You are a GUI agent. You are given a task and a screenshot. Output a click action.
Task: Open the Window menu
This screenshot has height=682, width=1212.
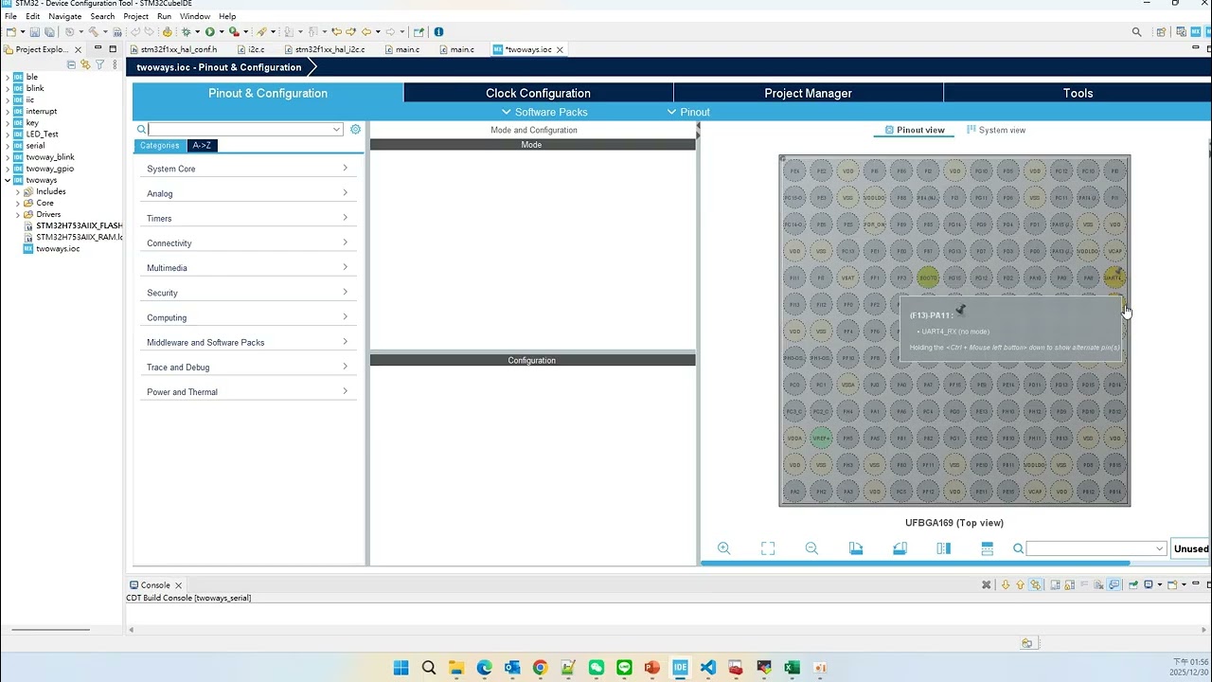point(195,16)
